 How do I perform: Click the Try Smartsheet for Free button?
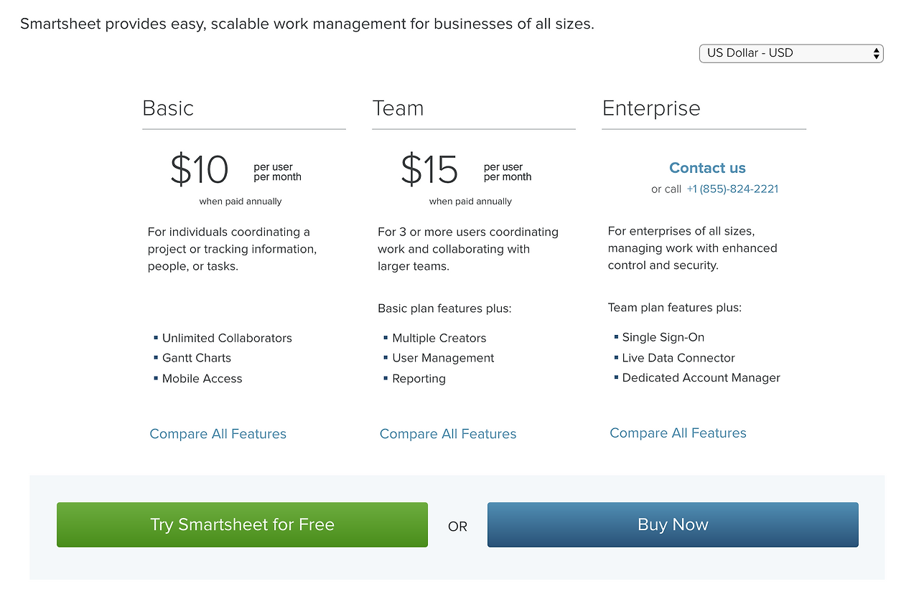click(x=242, y=524)
